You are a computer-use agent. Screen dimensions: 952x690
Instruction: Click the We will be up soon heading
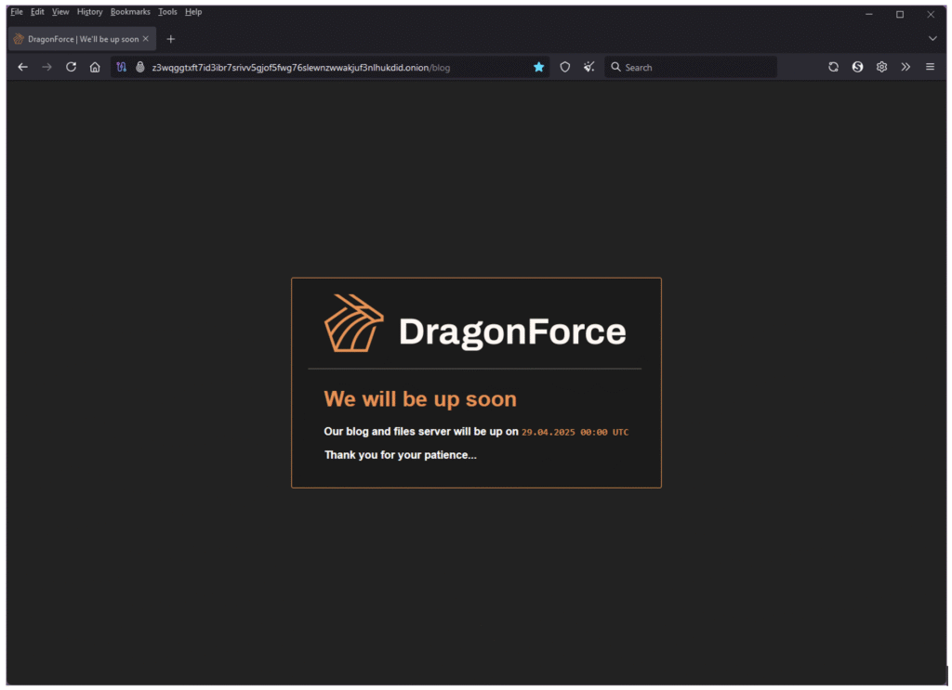click(420, 399)
